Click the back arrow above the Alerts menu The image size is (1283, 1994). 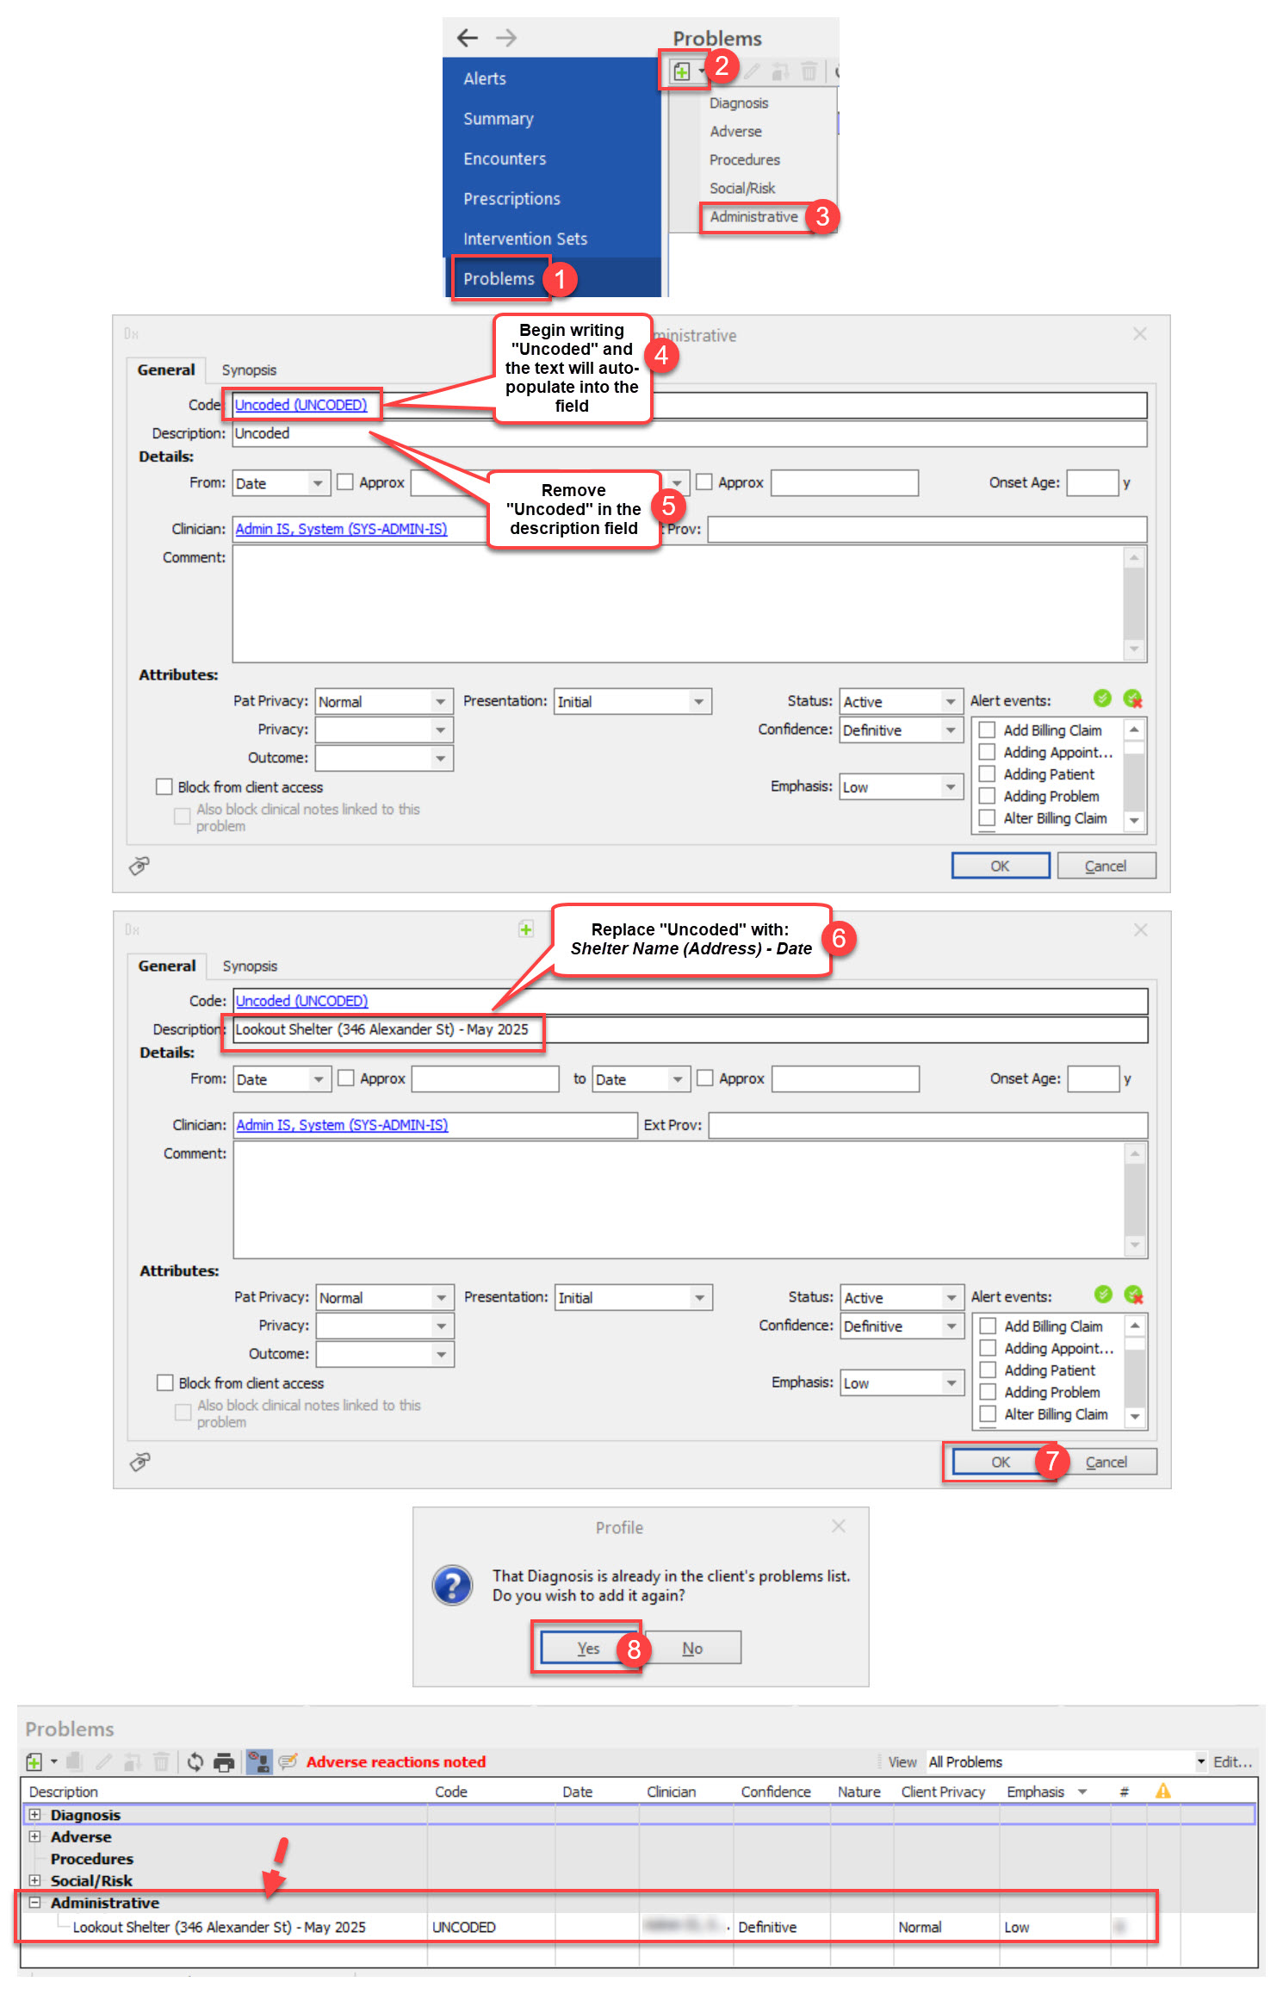tap(468, 38)
